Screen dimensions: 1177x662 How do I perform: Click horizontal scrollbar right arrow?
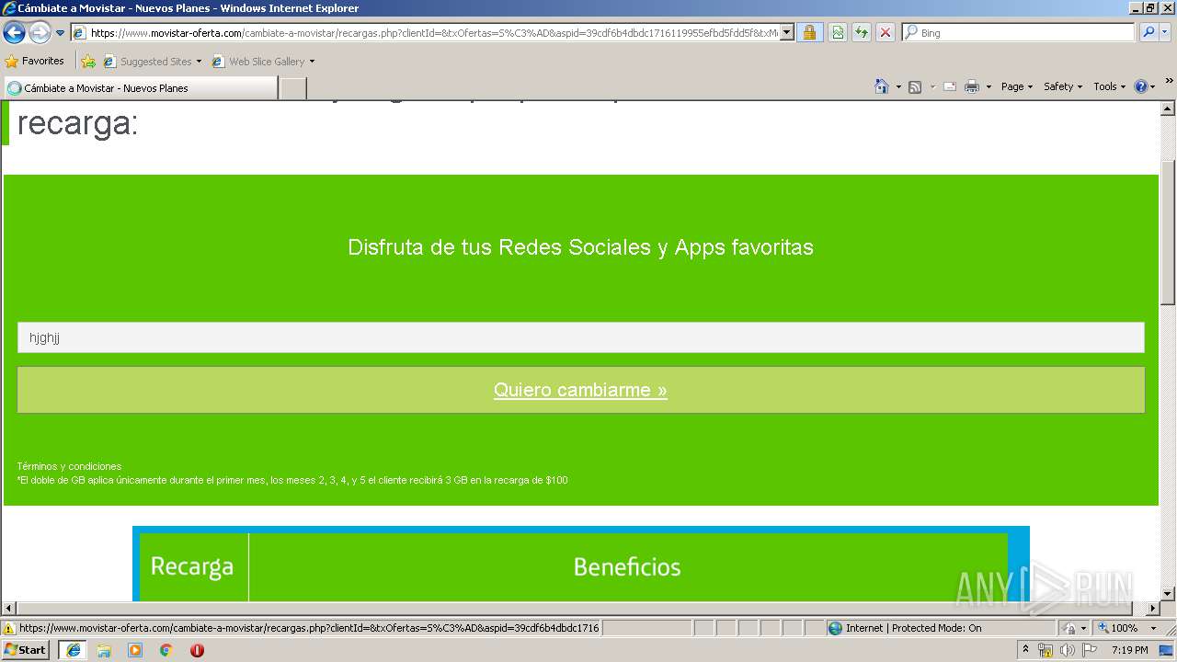[1152, 609]
